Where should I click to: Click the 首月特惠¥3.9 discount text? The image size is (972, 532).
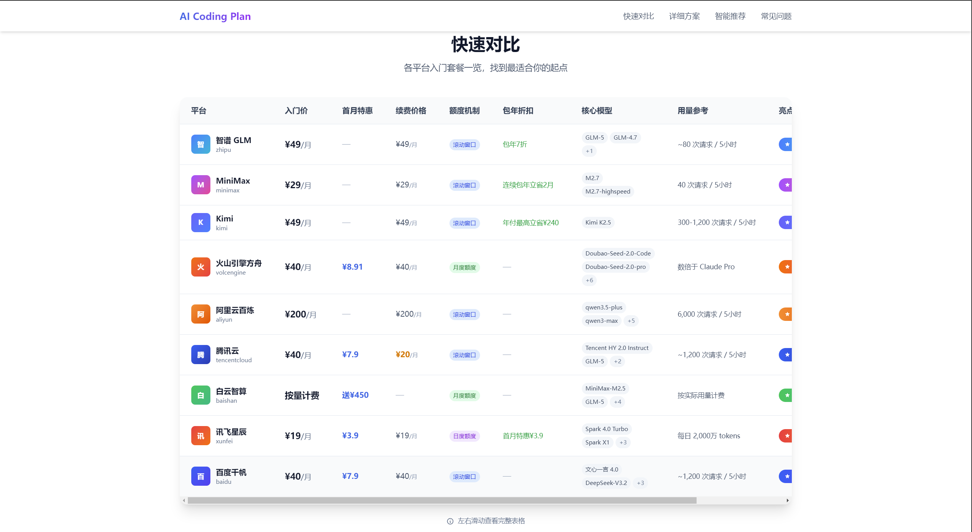(523, 436)
